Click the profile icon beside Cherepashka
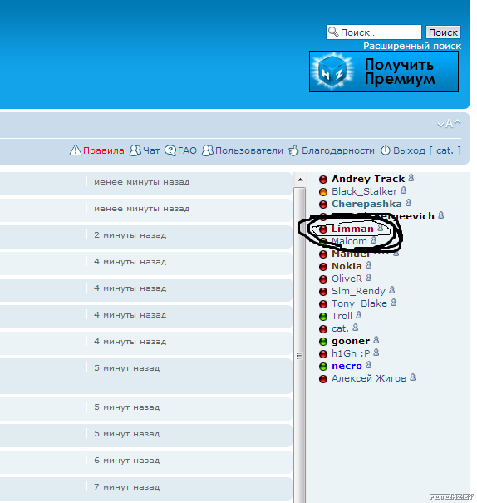Viewport: 477px width, 503px height. [408, 203]
